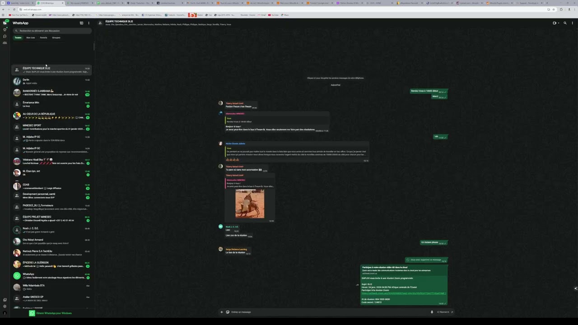The height and width of the screenshot is (325, 578).
Task: Open the Communities icon in left rail
Action: [5, 43]
